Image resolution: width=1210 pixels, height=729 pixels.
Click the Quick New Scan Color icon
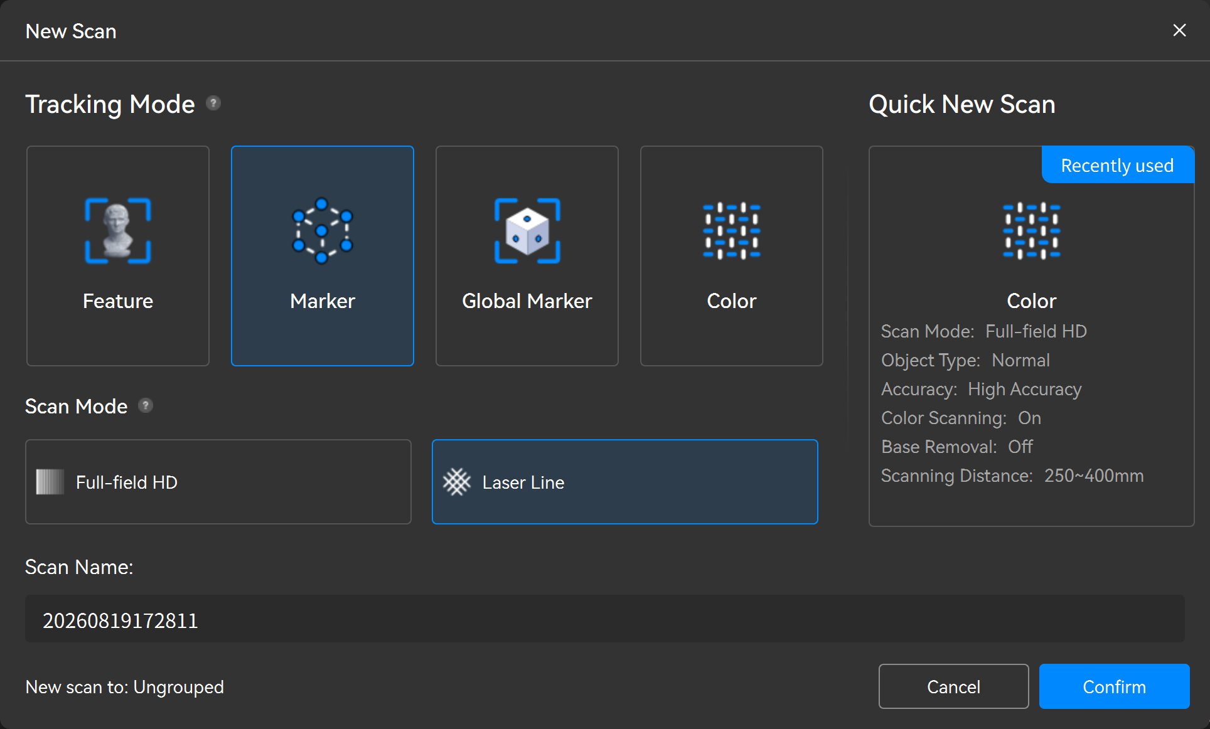(x=1032, y=231)
